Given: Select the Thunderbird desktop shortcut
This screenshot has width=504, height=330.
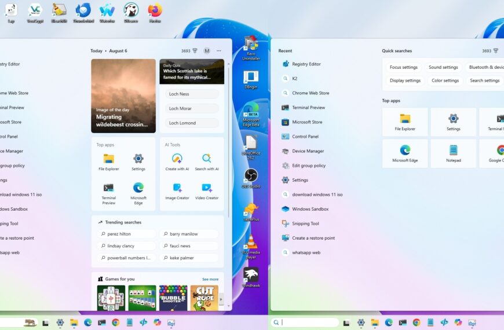Looking at the screenshot, I should (x=83, y=13).
